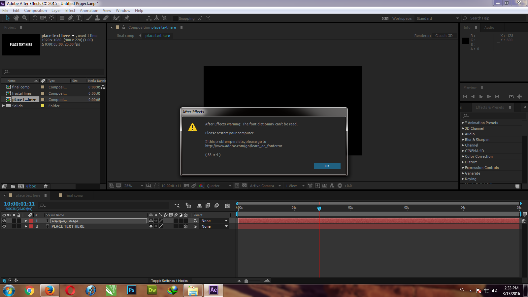Select the Zoom magnifier tool
The width and height of the screenshot is (528, 297).
tap(24, 18)
